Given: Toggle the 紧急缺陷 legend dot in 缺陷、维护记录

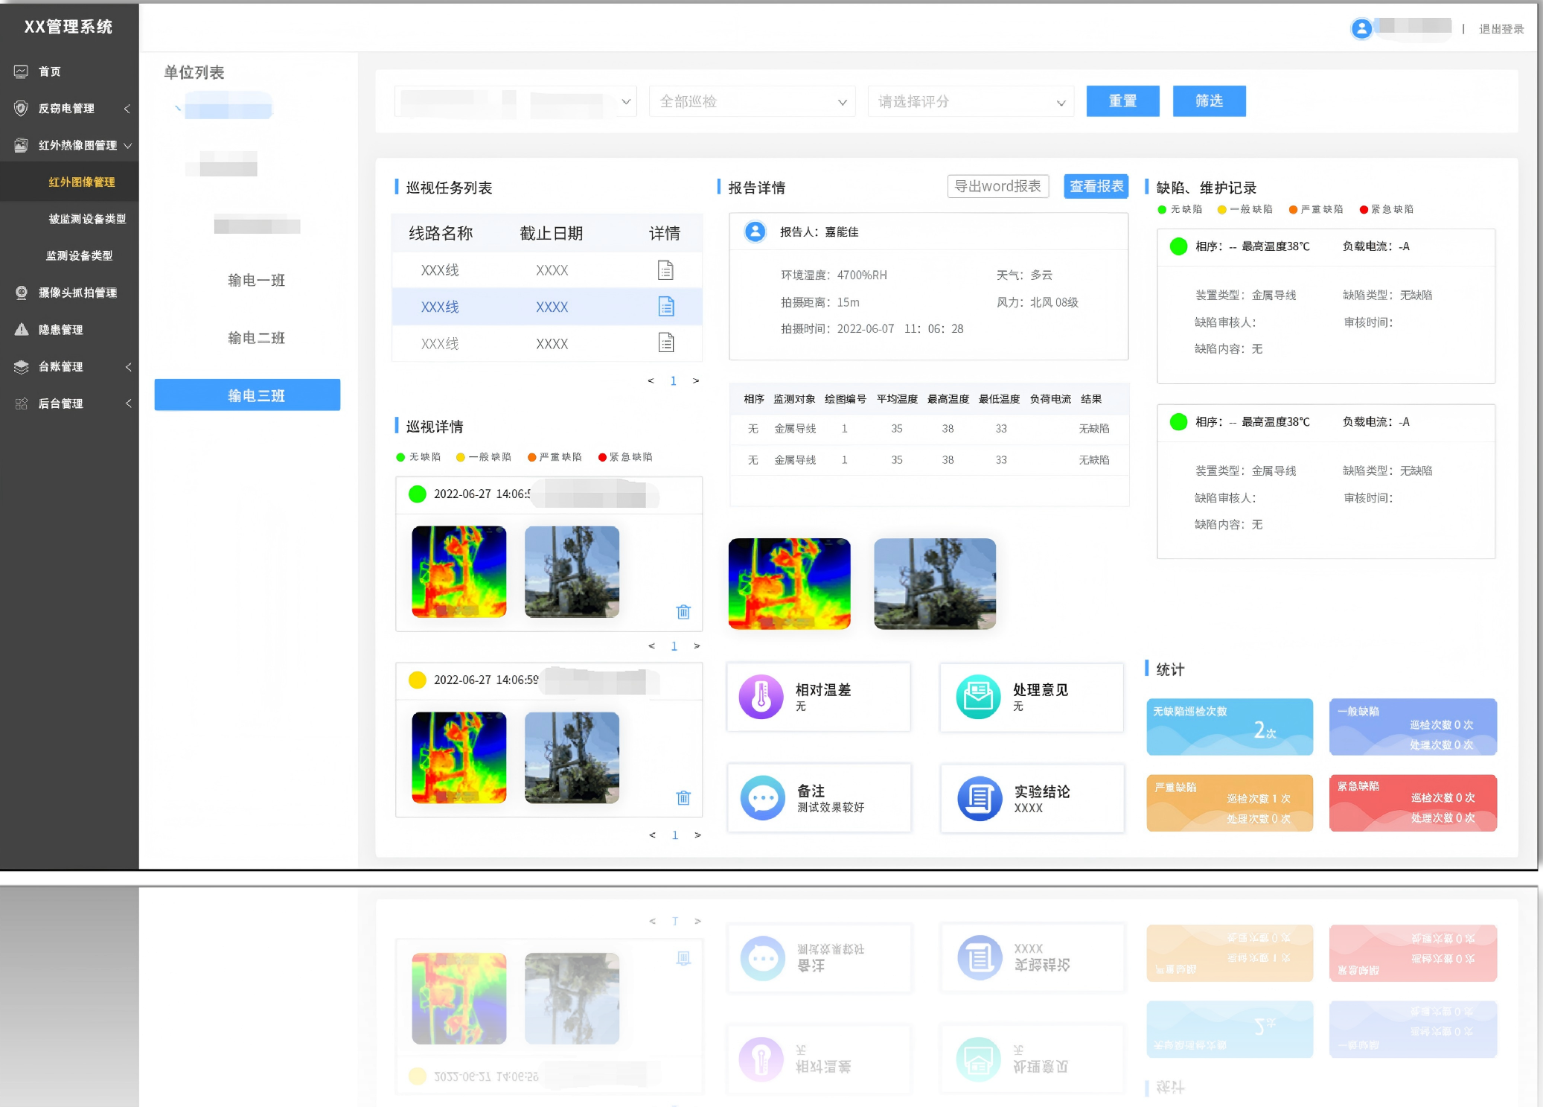Looking at the screenshot, I should 1363,209.
